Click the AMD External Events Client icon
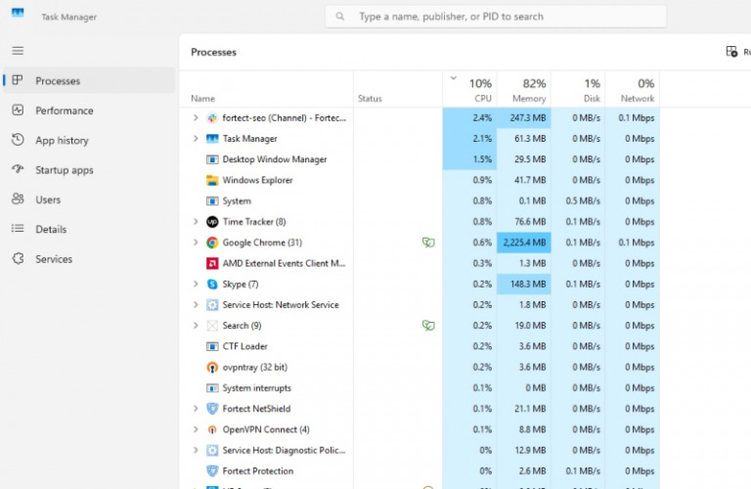Screen dimensions: 751x489 point(212,263)
